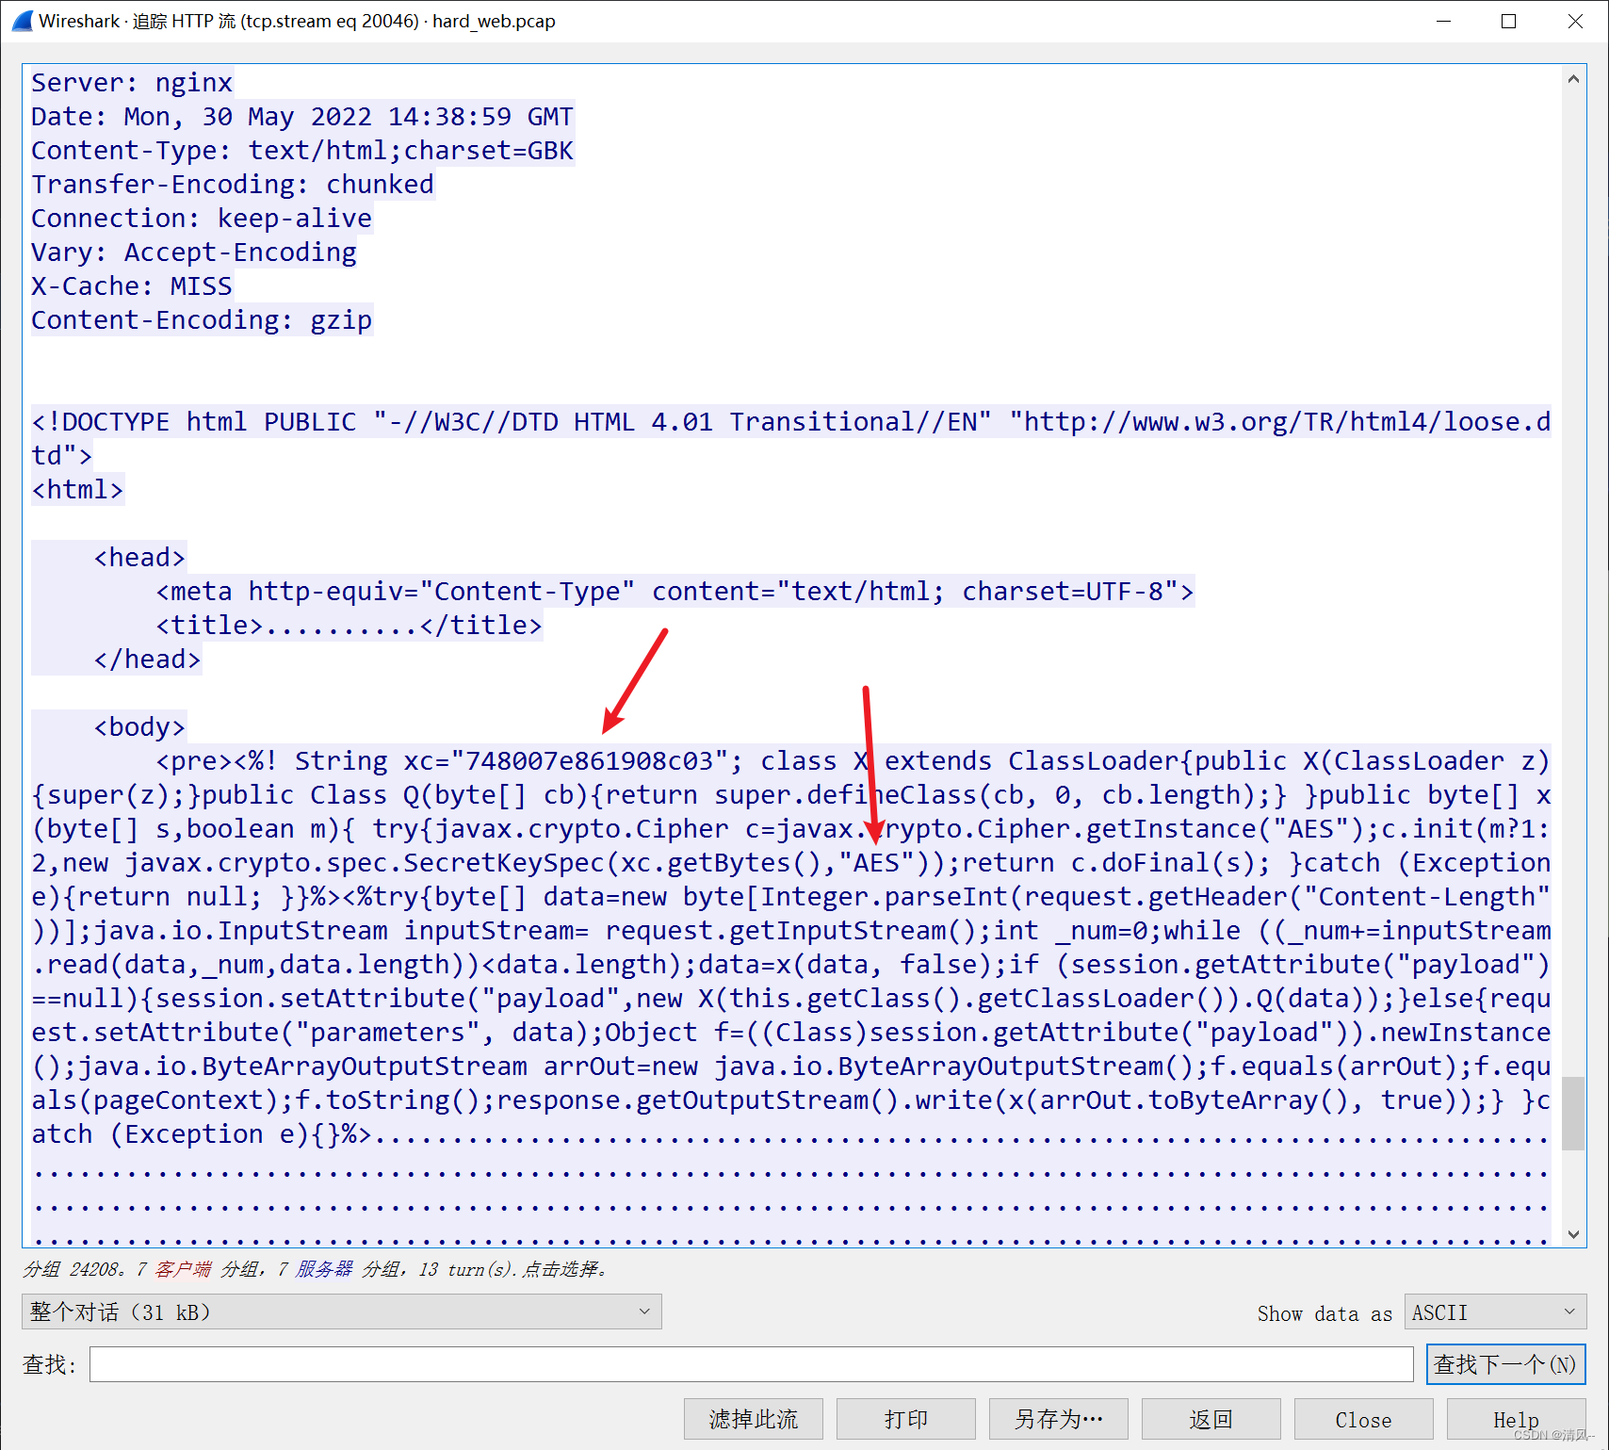Click the 查找下一个(N) find next button

pos(1505,1364)
